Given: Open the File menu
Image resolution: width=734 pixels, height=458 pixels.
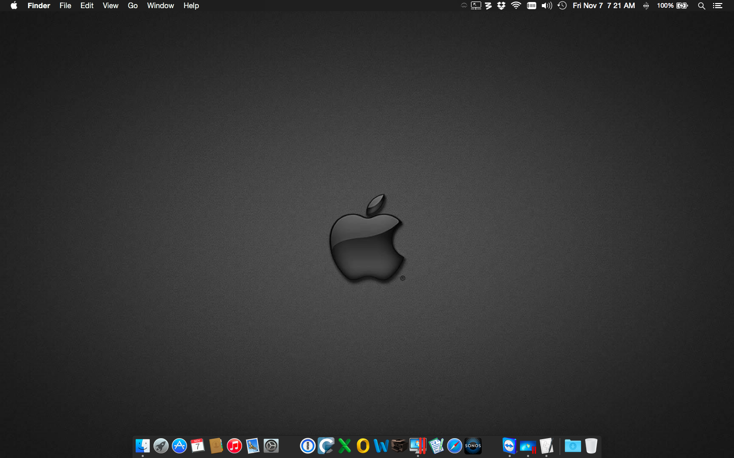Looking at the screenshot, I should pos(65,6).
